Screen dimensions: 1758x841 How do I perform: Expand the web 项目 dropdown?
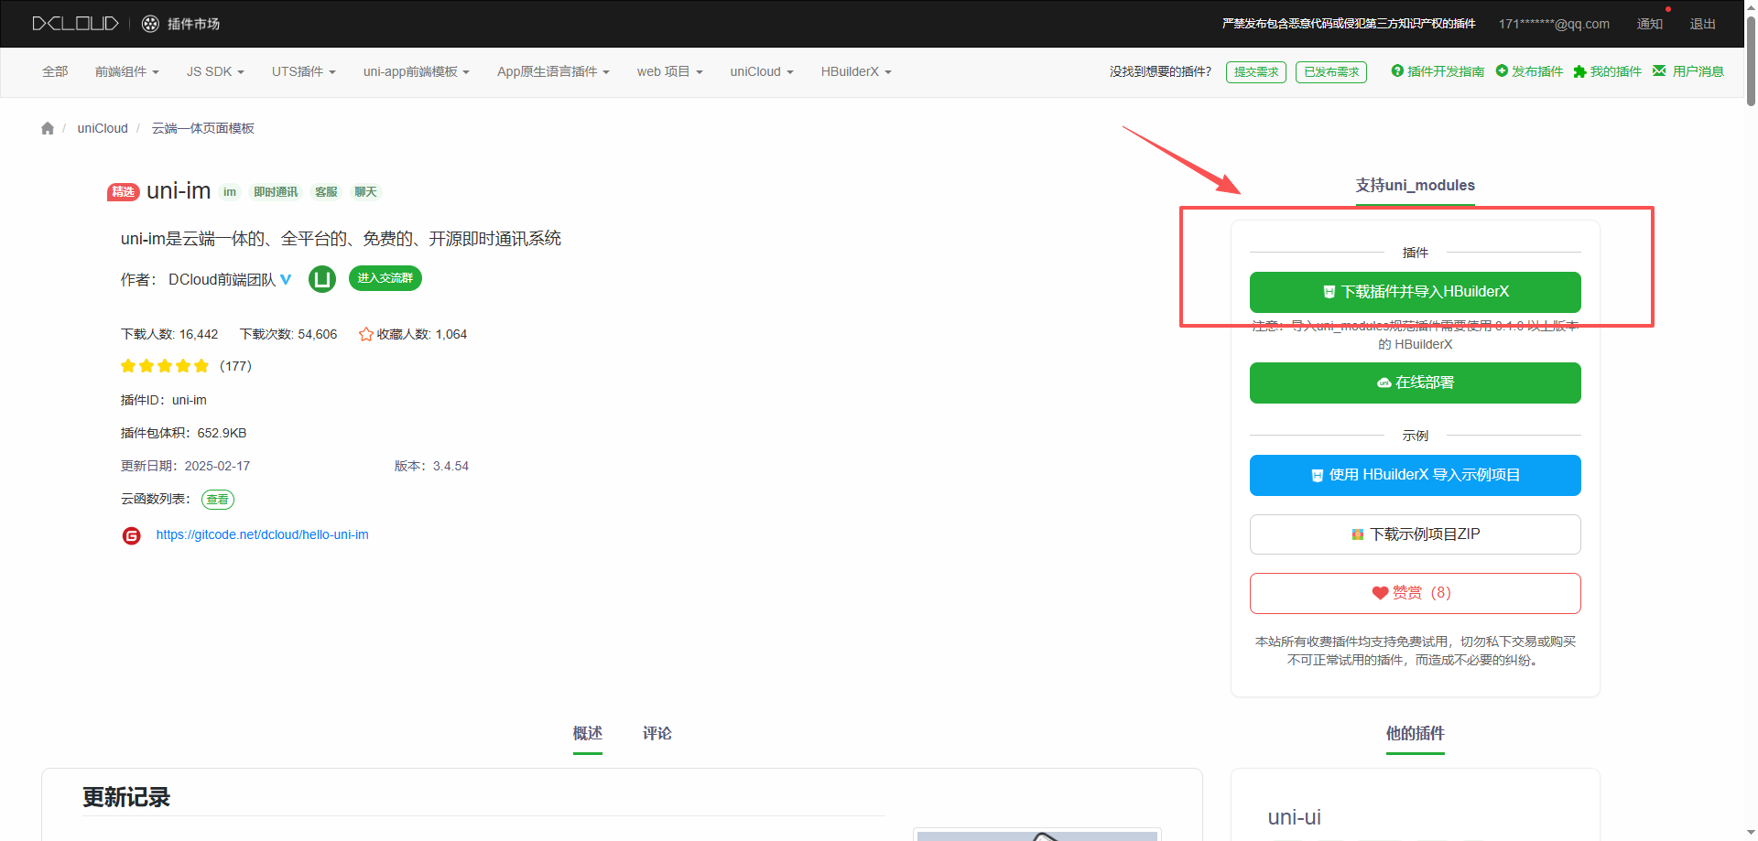point(670,71)
